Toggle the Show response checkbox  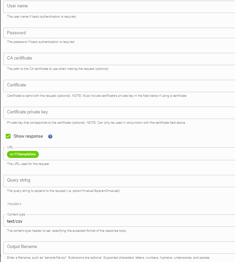[x=8, y=136]
